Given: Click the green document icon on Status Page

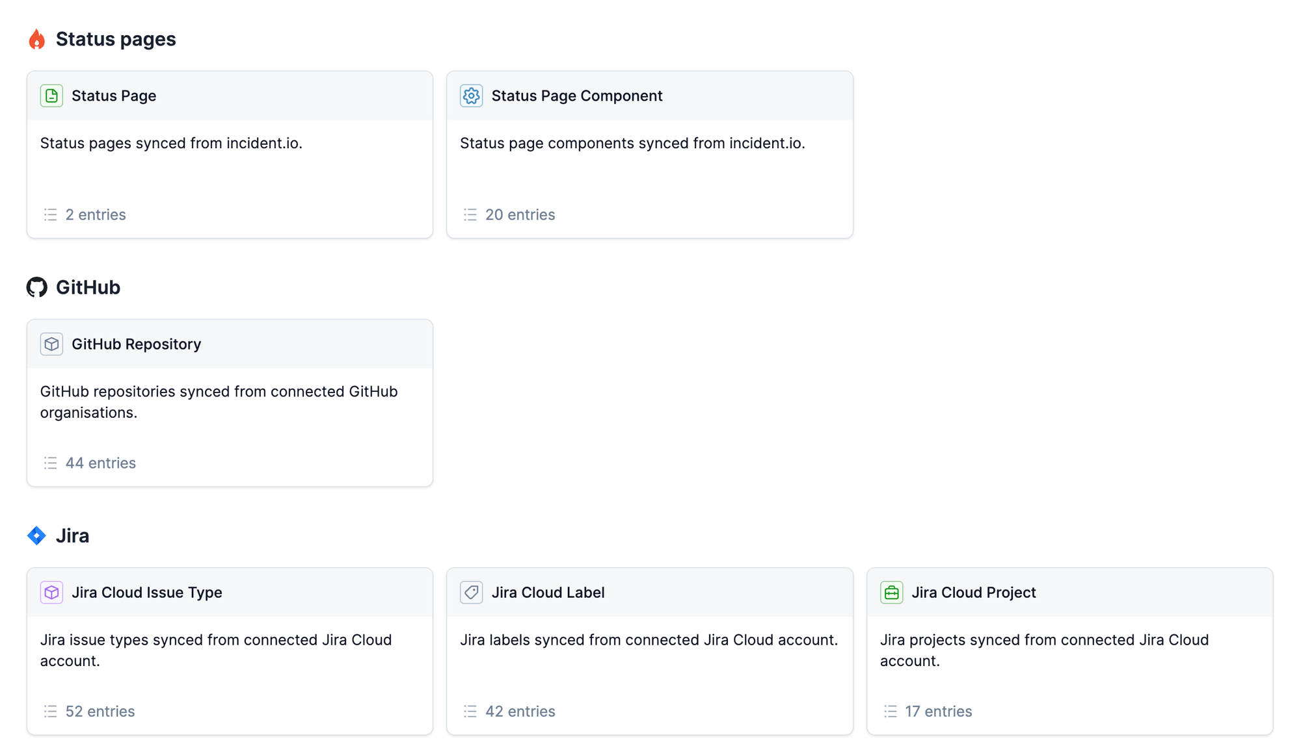Looking at the screenshot, I should (x=51, y=96).
